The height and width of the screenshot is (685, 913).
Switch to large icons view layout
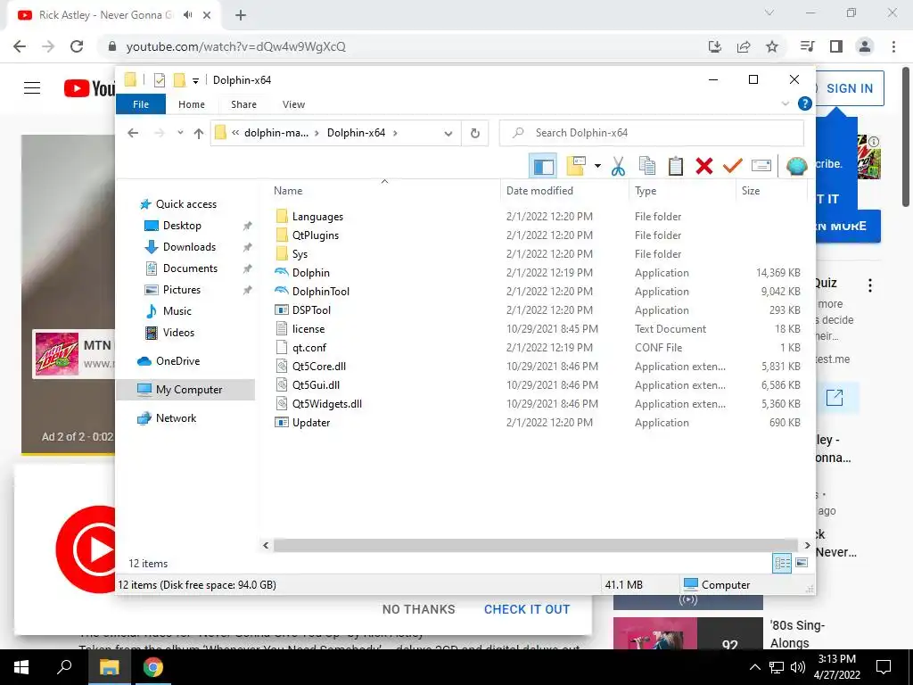[802, 563]
